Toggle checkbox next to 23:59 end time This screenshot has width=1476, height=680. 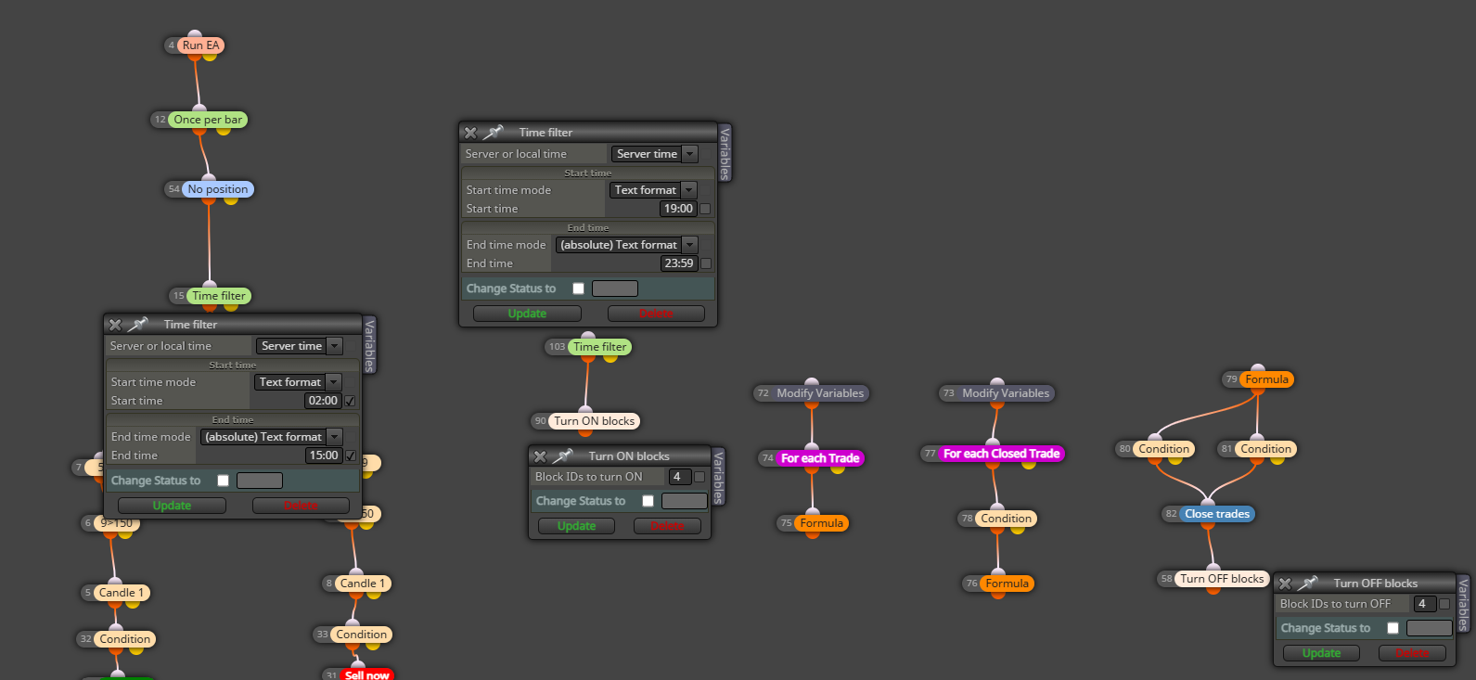click(x=705, y=263)
